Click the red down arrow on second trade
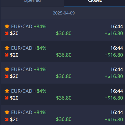 tap(7, 55)
